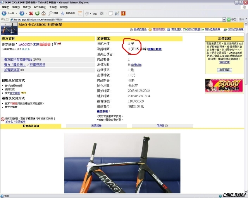Viewport: 248px width, 198px height.
Task: Open the File menu (檔案)
Action: pos(5,7)
